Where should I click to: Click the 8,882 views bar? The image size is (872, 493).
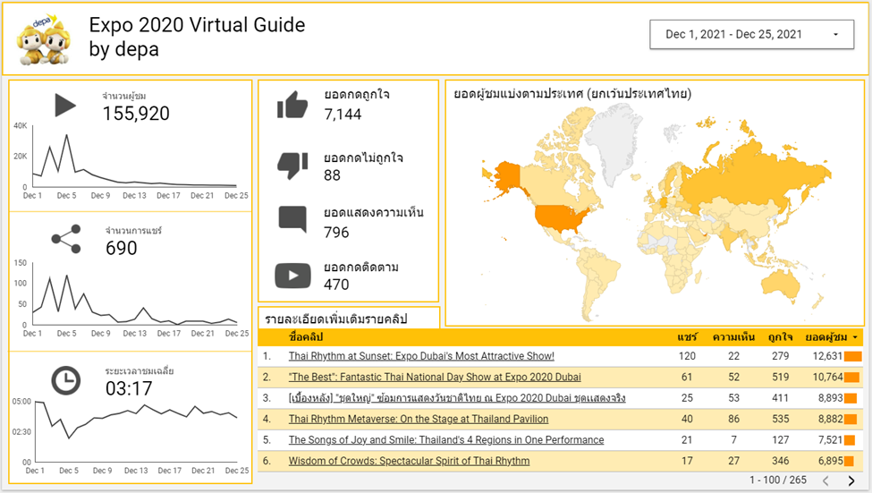[851, 420]
